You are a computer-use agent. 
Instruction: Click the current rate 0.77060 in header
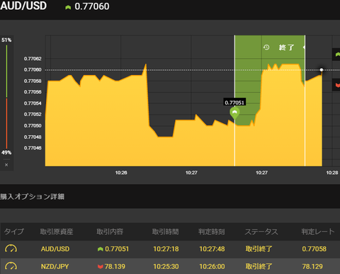92,6
